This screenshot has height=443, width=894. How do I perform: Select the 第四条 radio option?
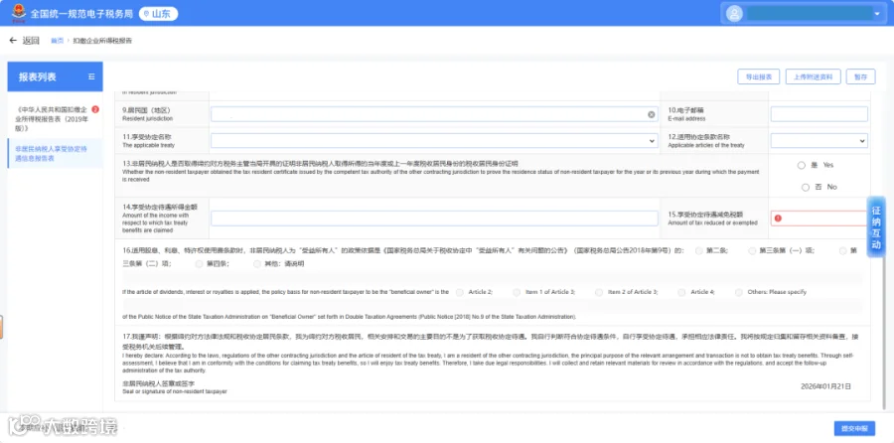point(199,264)
